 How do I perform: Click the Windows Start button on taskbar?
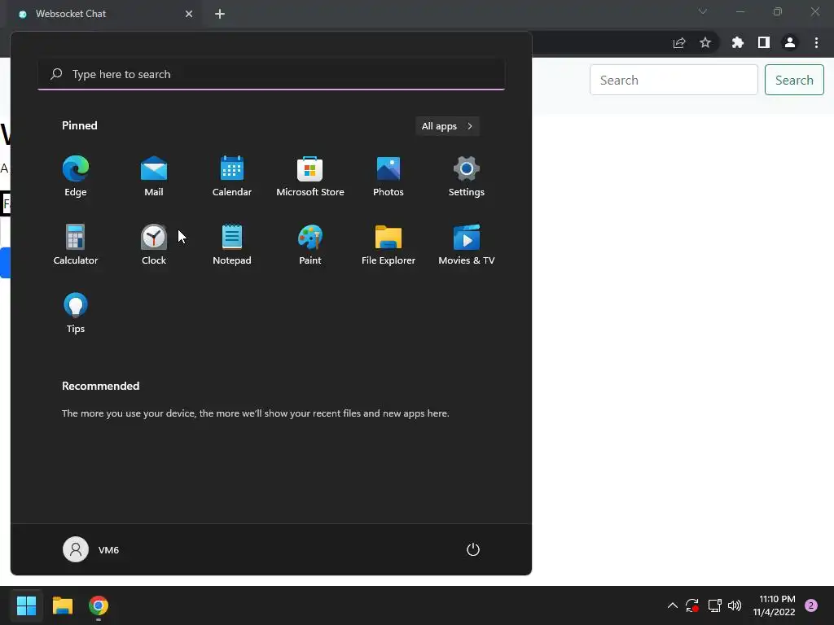click(x=26, y=605)
